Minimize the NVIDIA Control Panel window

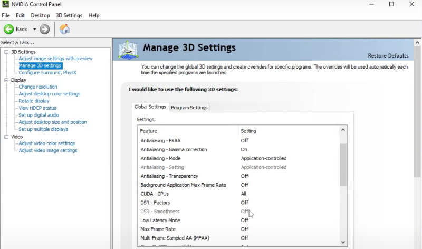click(372, 4)
